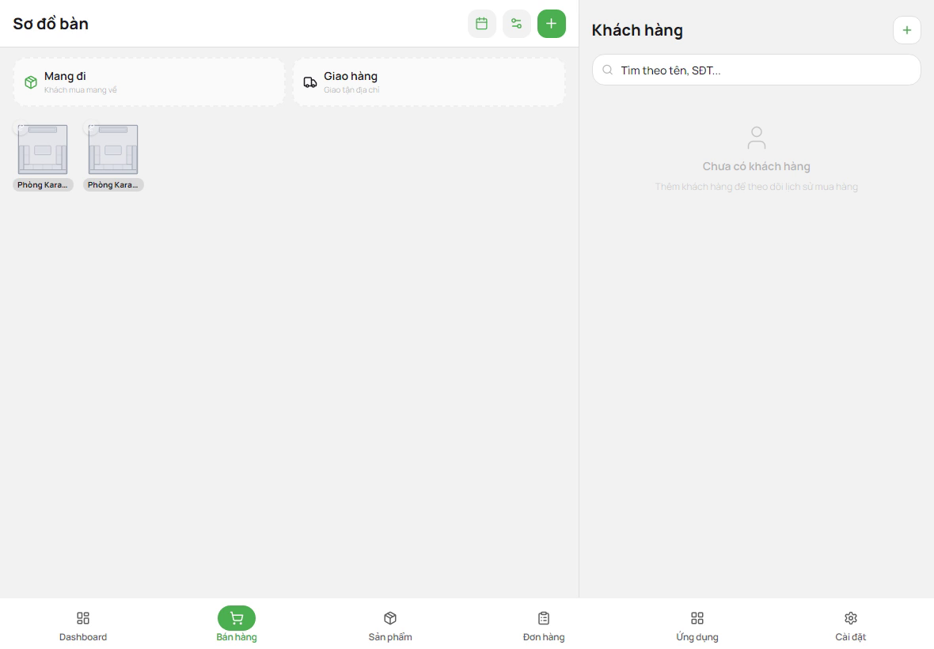Click the 'Chưa có khách hàng' text
This screenshot has height=649, width=934.
[756, 166]
